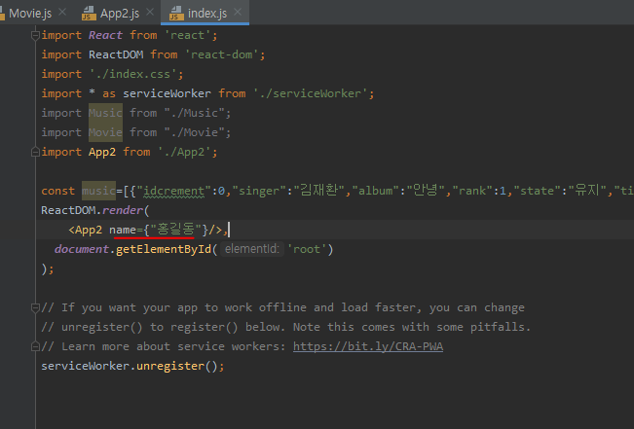
Task: Click the "./Music" path string
Action: (194, 113)
